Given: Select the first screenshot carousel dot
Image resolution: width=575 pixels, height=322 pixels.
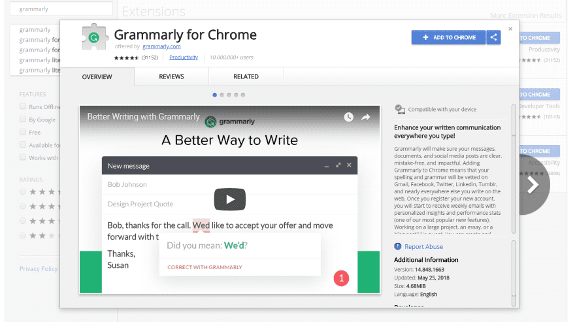Looking at the screenshot, I should tap(214, 95).
